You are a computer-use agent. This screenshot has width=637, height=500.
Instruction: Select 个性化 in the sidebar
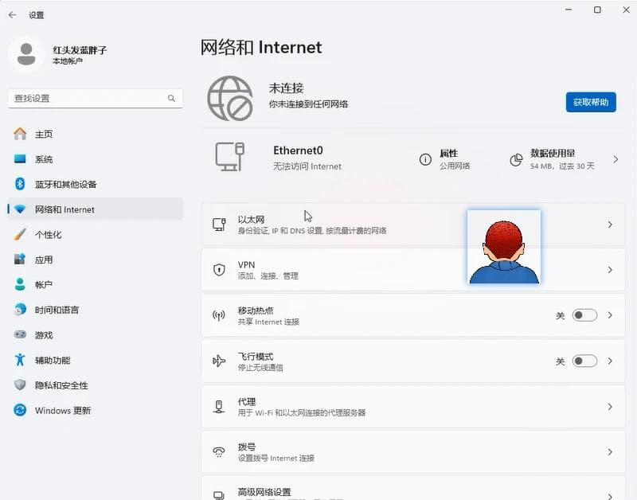[x=96, y=234]
